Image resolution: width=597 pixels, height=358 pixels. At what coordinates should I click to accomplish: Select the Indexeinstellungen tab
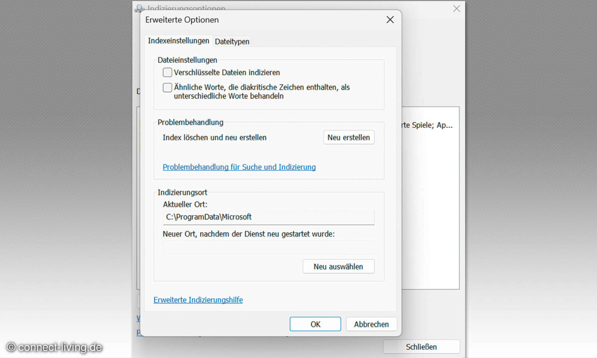pyautogui.click(x=179, y=41)
